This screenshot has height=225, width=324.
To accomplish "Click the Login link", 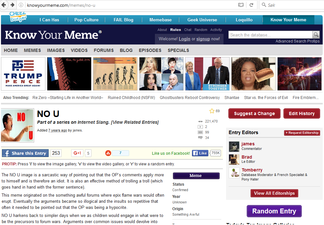I will click(x=184, y=39).
